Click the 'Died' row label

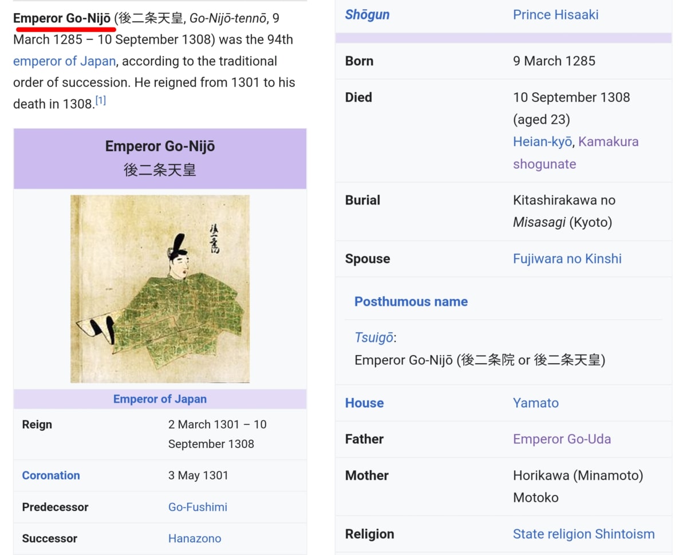tap(358, 97)
